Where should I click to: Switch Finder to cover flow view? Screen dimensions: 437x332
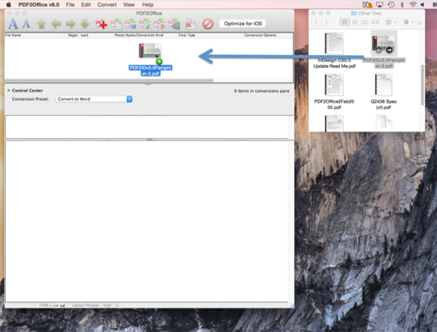point(375,22)
